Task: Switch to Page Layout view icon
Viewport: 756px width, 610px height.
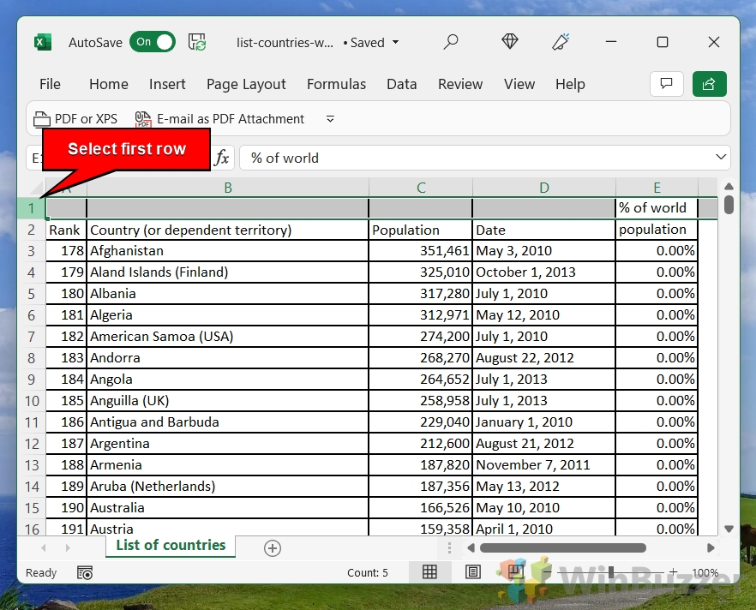Action: (472, 572)
